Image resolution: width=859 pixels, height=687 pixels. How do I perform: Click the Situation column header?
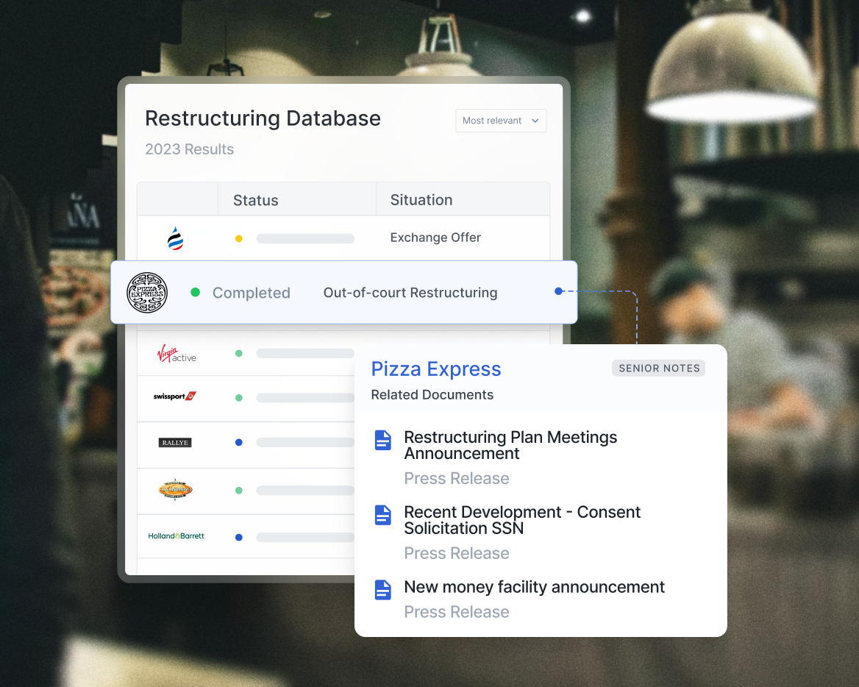click(421, 200)
